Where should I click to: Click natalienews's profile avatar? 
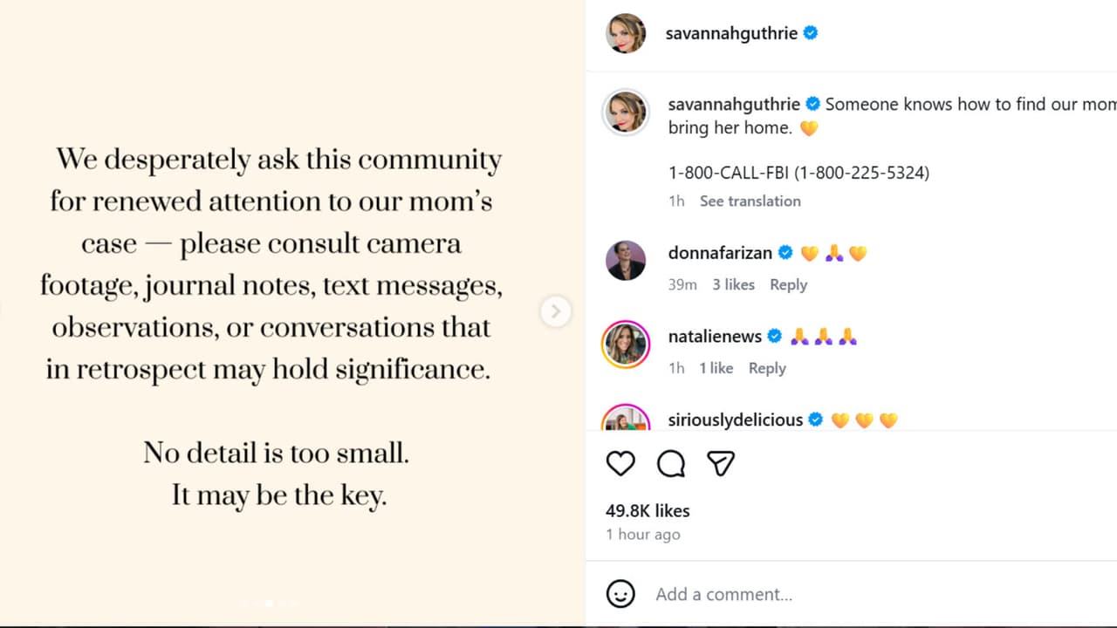(x=626, y=344)
